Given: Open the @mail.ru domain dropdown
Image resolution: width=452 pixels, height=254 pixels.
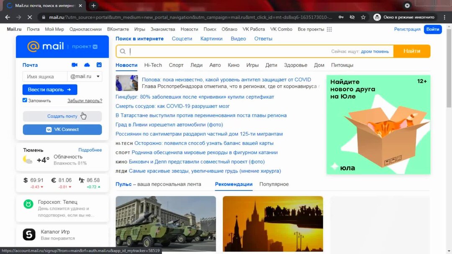Looking at the screenshot, I should point(85,76).
